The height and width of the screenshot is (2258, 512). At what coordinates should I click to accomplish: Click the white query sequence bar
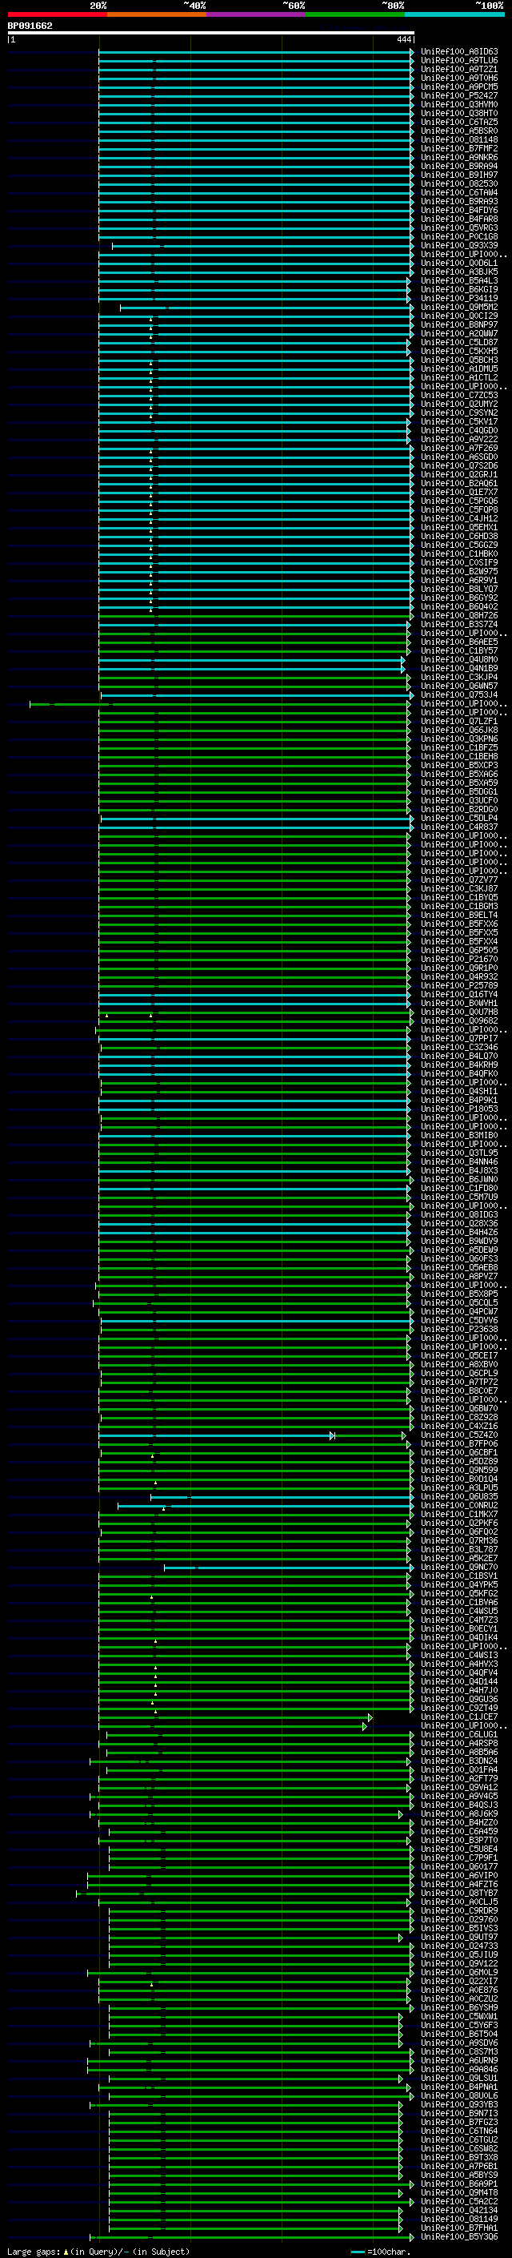tap(211, 32)
